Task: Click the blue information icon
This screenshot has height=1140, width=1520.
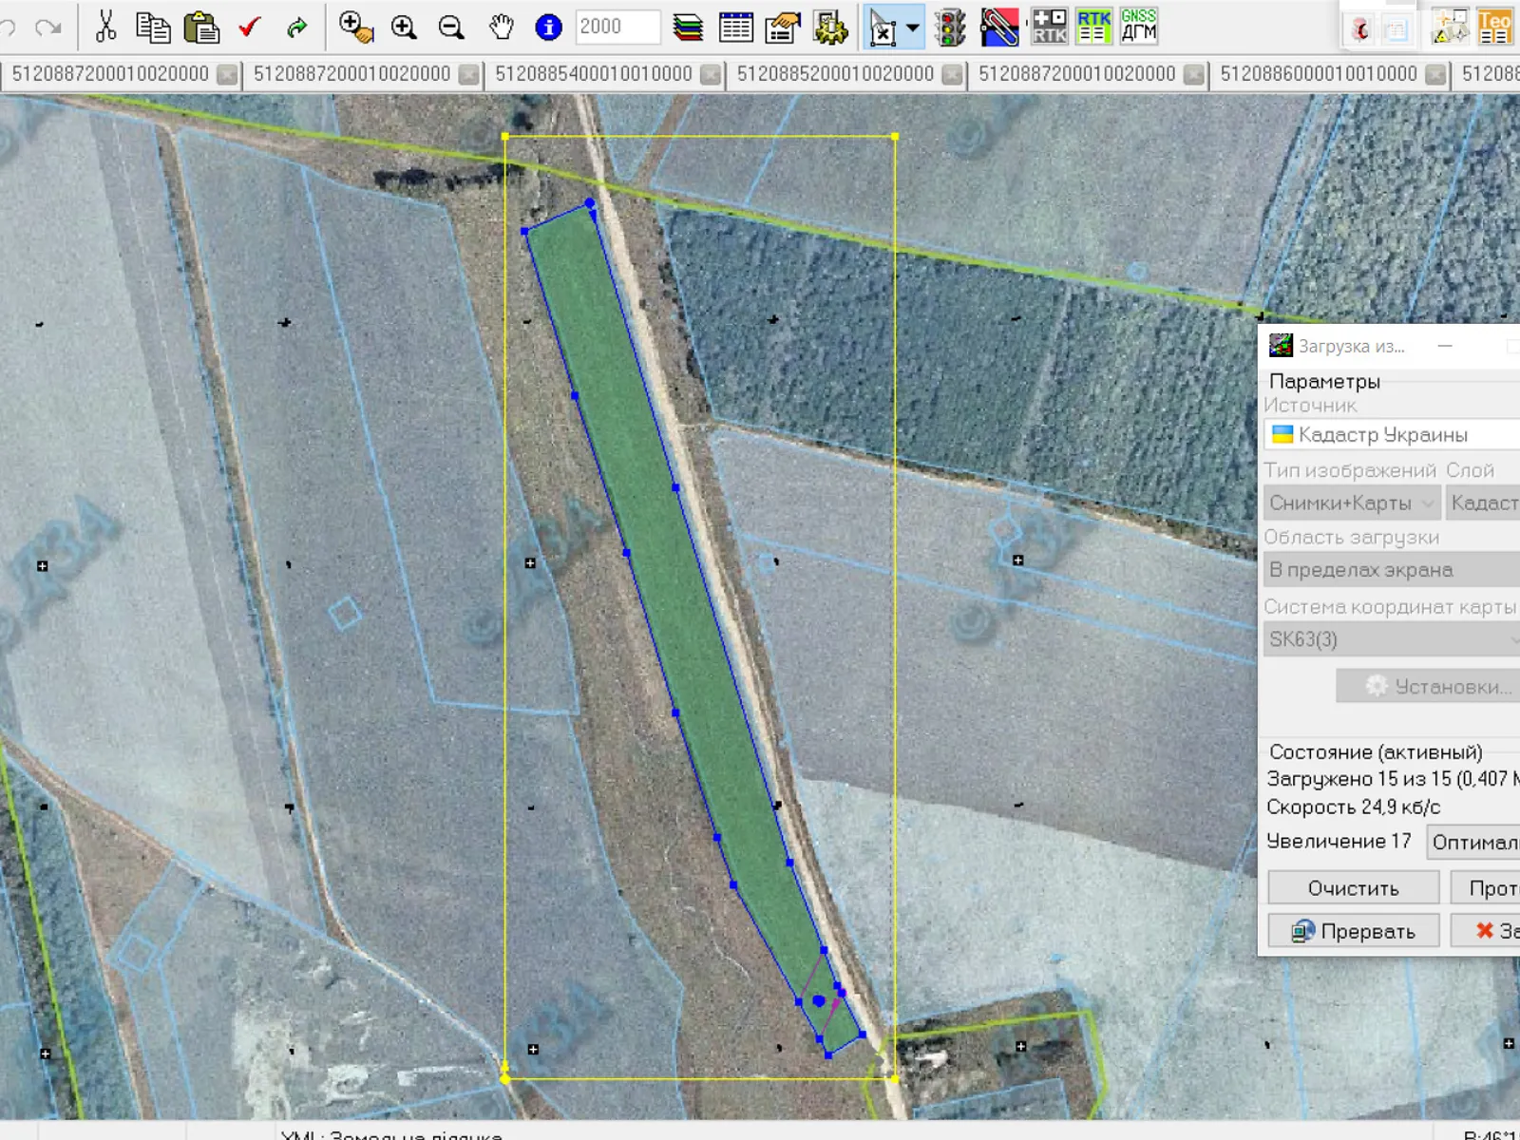Action: (548, 27)
